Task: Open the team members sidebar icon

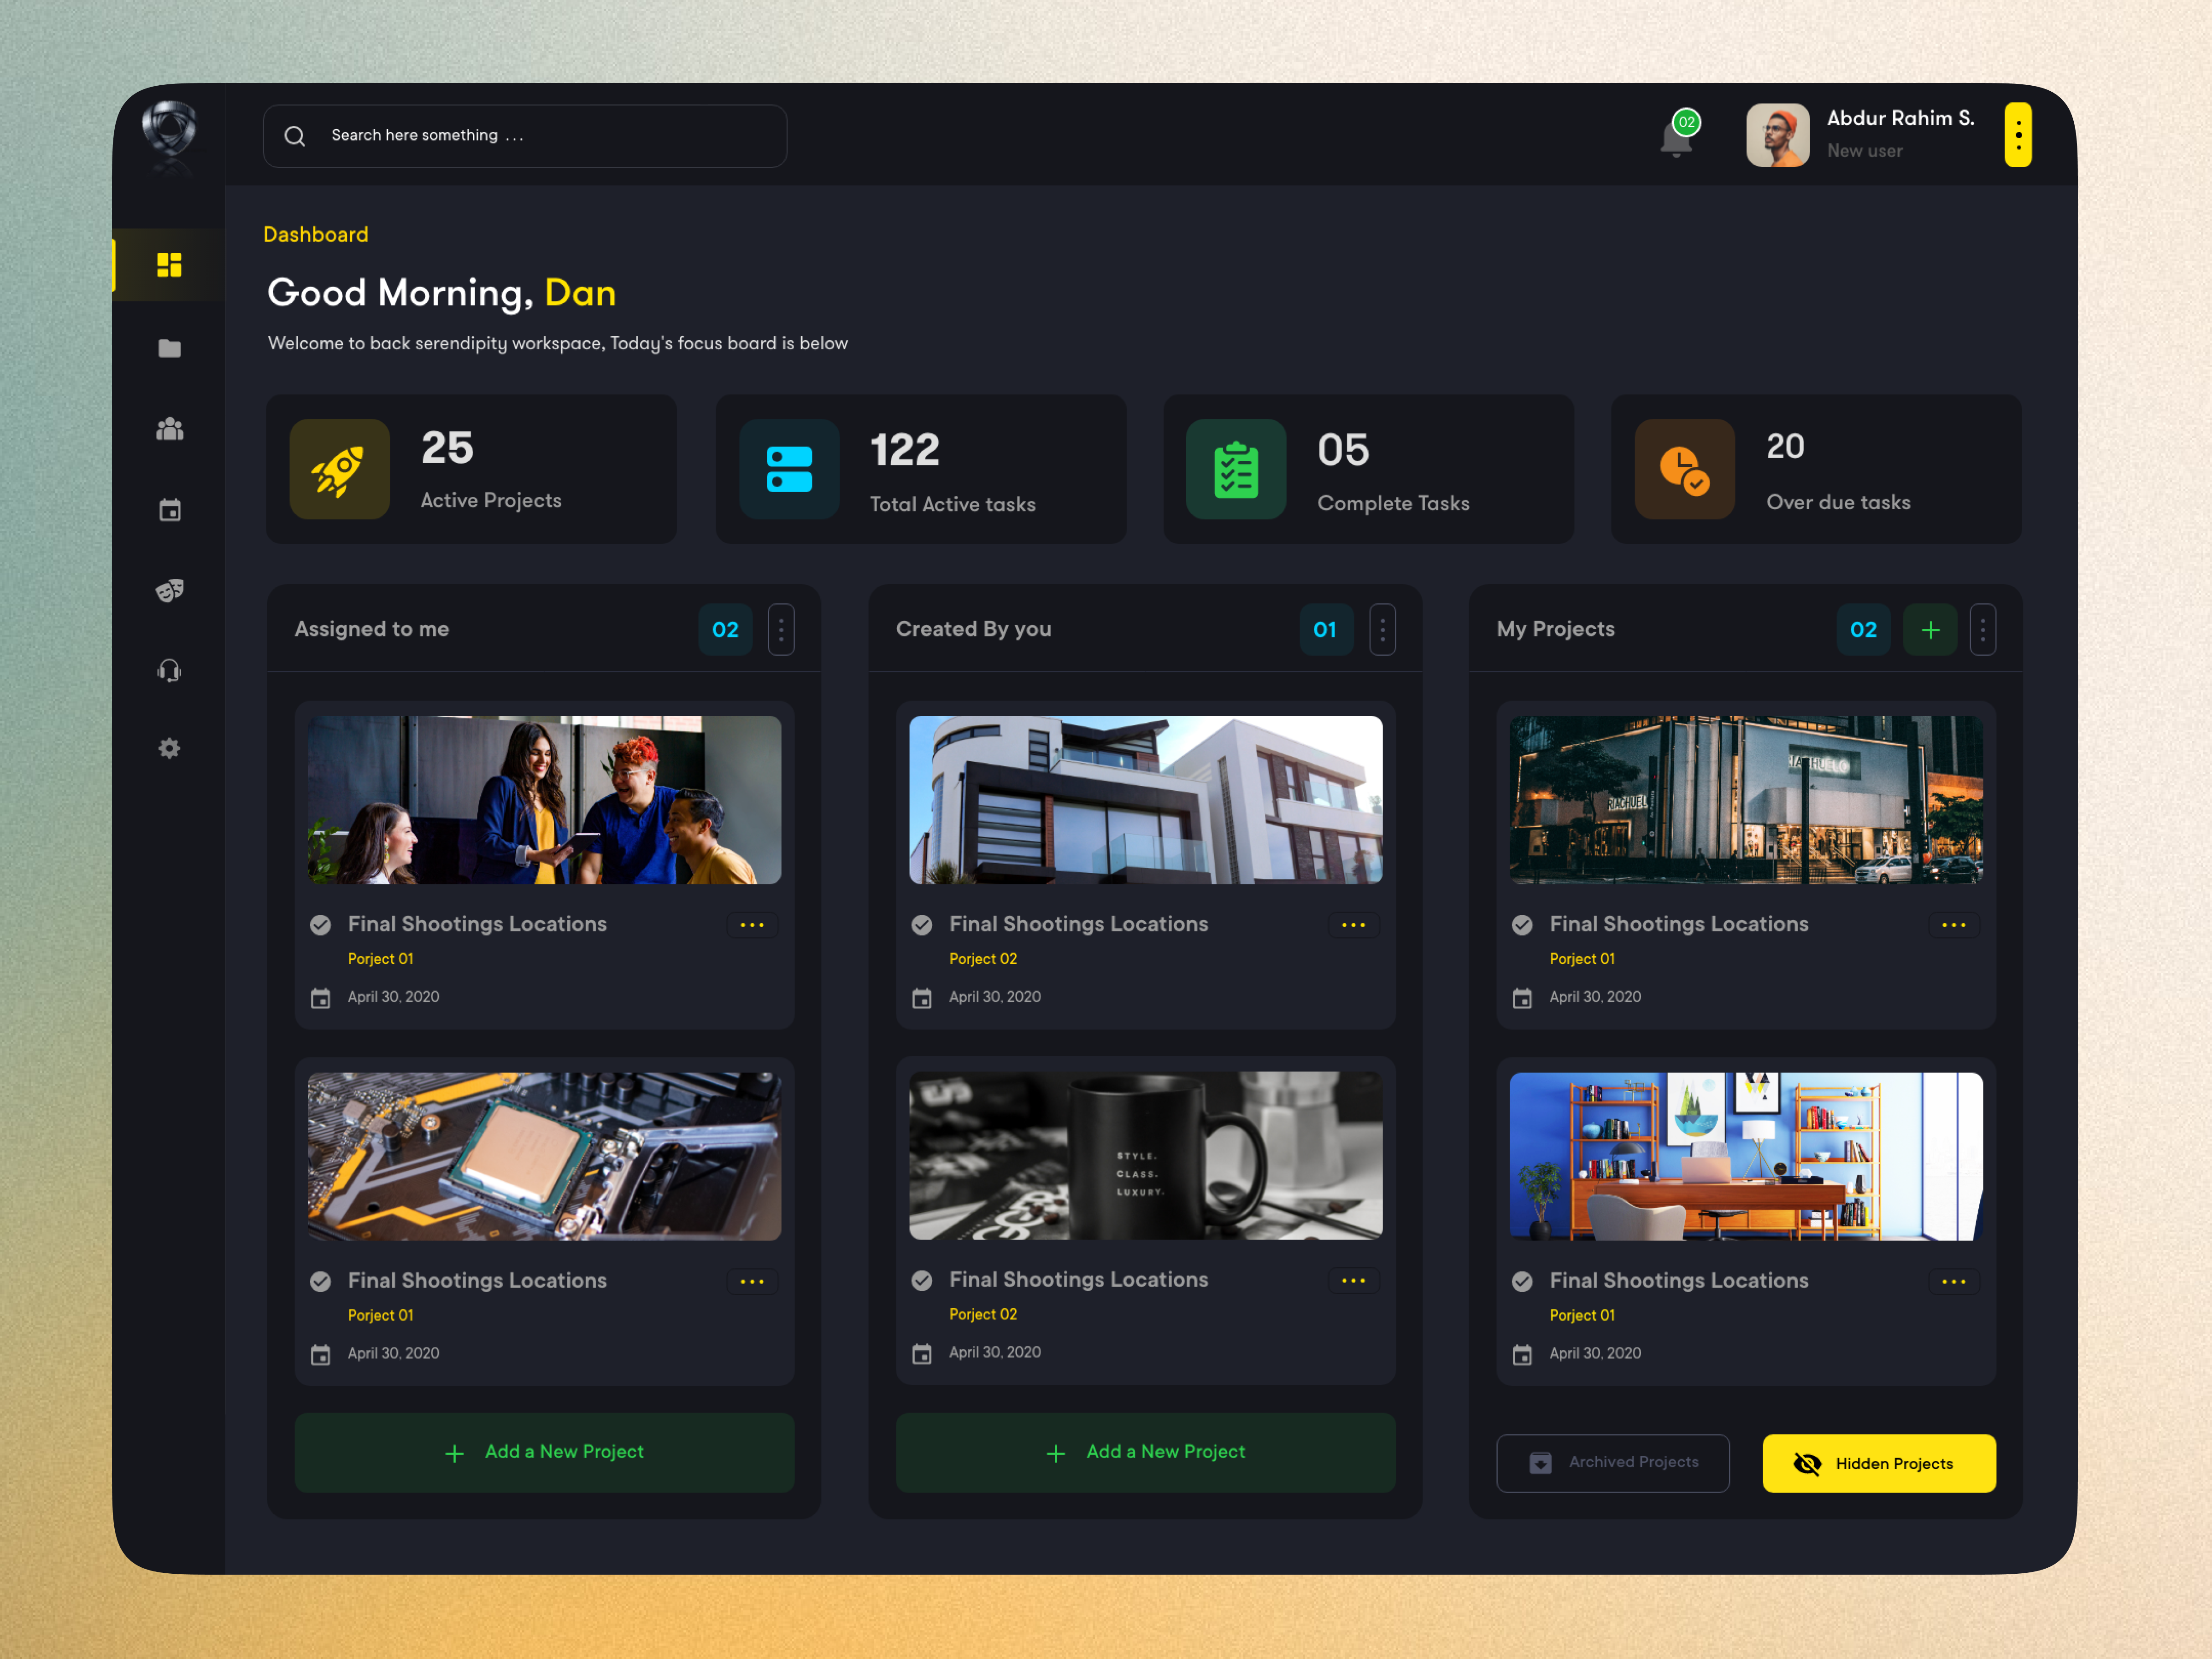Action: click(x=169, y=429)
